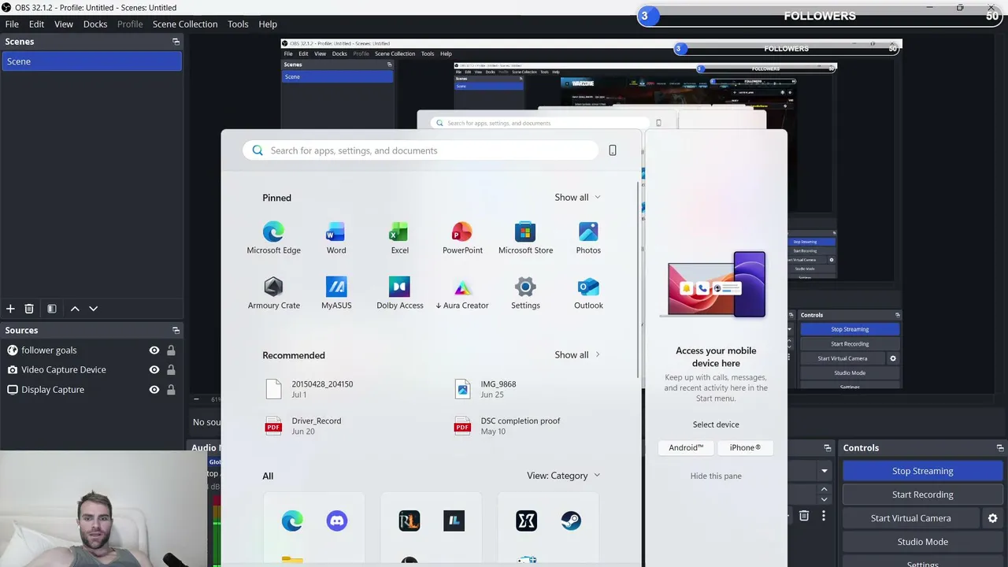Open recommended PDF Driver_Record

(304, 426)
